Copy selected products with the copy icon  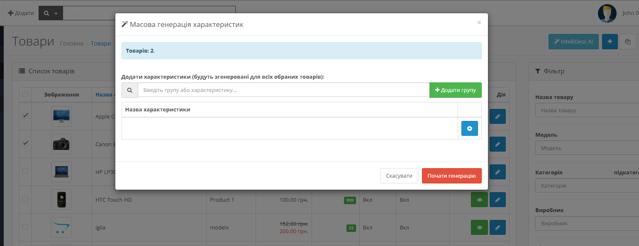point(627,41)
